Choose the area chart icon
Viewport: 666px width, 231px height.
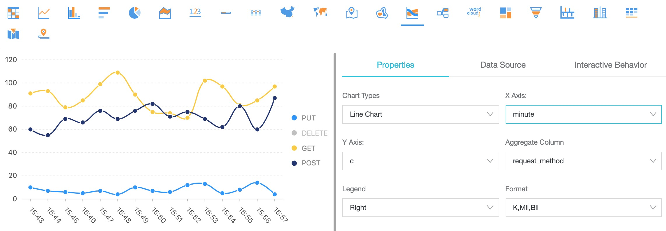[x=165, y=13]
